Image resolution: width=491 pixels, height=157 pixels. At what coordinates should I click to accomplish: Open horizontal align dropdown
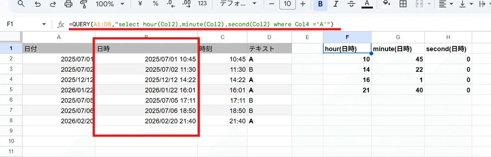(x=446, y=4)
